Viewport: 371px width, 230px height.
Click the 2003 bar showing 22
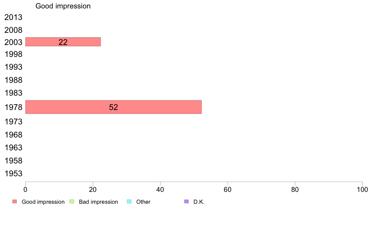[63, 42]
